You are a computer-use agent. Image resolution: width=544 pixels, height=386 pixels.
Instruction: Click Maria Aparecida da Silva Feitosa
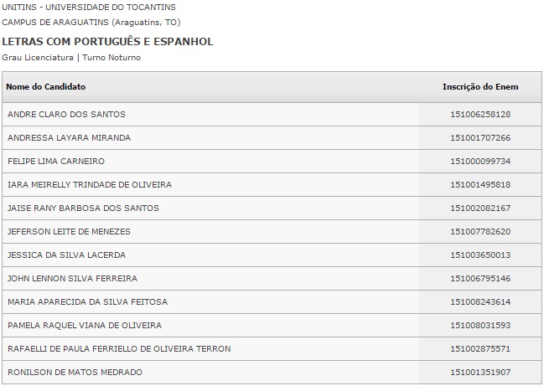pyautogui.click(x=87, y=301)
